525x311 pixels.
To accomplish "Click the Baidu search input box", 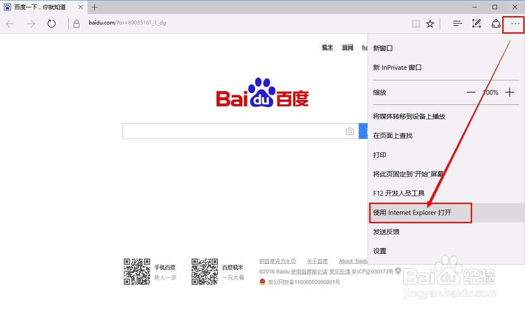I will [240, 131].
